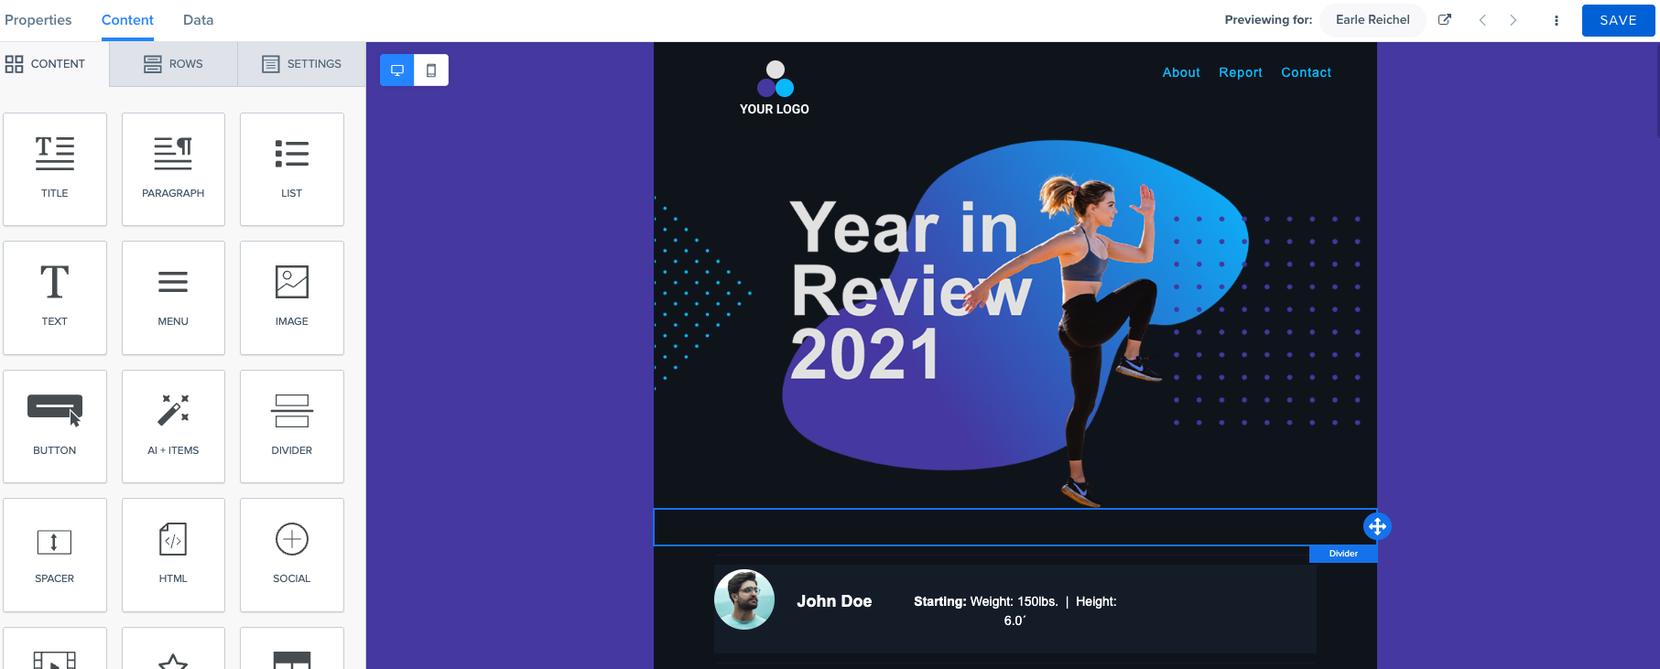Choose the HTML content block

(x=173, y=554)
